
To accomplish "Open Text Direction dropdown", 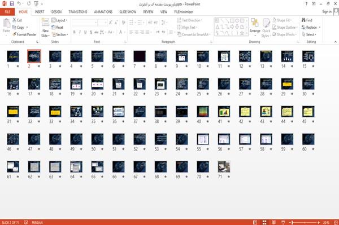I will 190,20.
